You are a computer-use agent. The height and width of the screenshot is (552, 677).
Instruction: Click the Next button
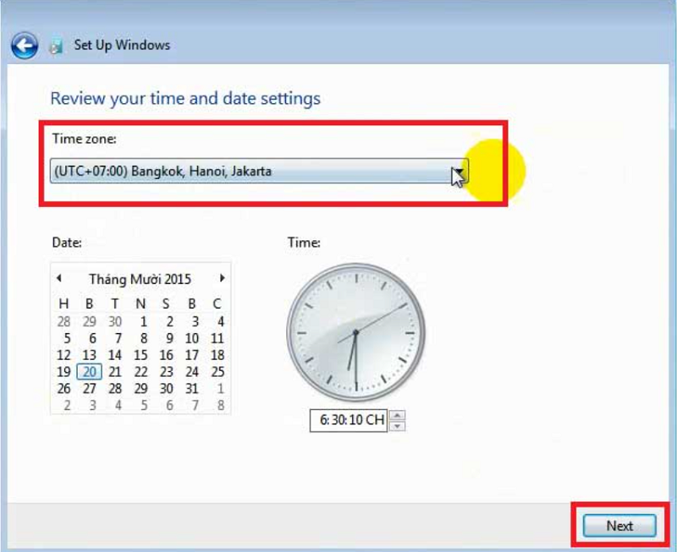[619, 526]
